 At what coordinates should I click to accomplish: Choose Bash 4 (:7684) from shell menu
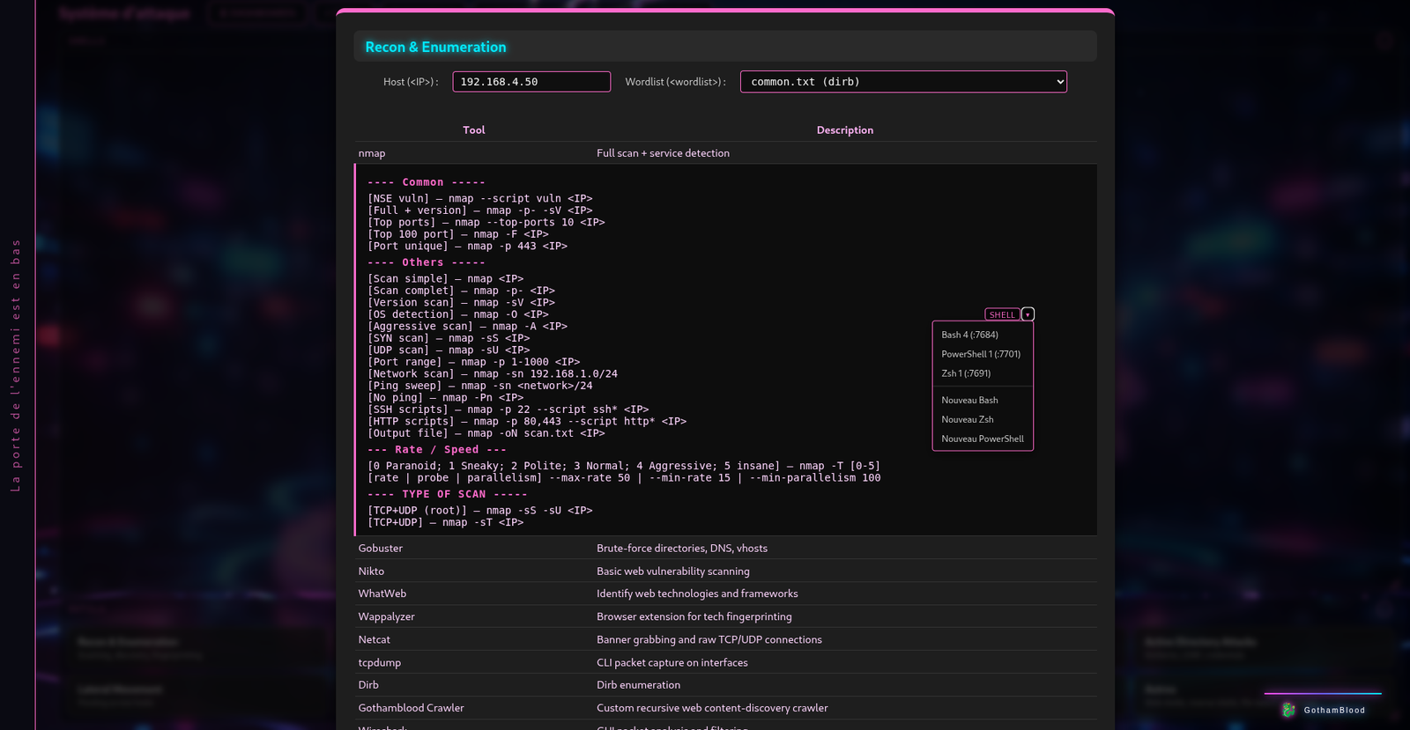(x=983, y=335)
